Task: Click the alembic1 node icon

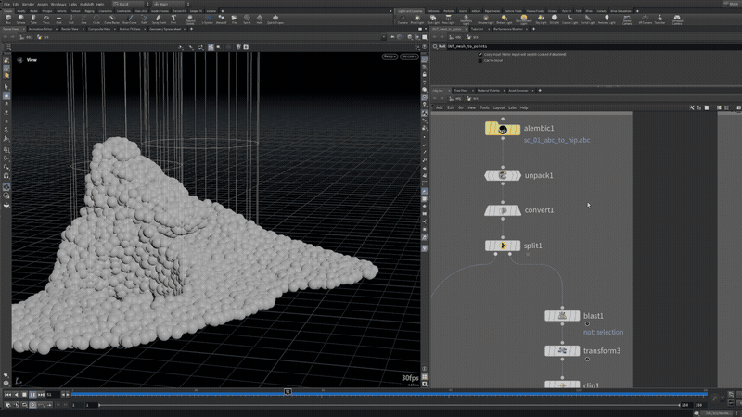Action: 502,130
